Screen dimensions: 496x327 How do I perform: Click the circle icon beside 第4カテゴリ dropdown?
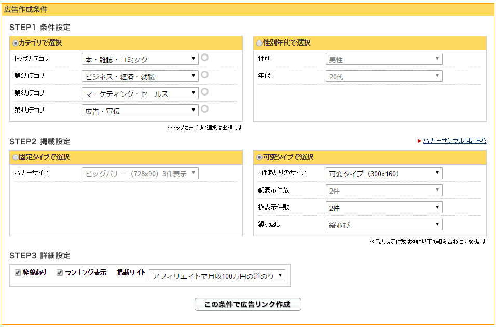[204, 109]
